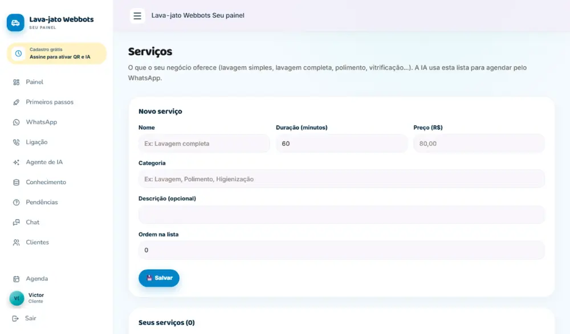Click the Sair logout arrow icon
This screenshot has width=570, height=334.
(15, 319)
